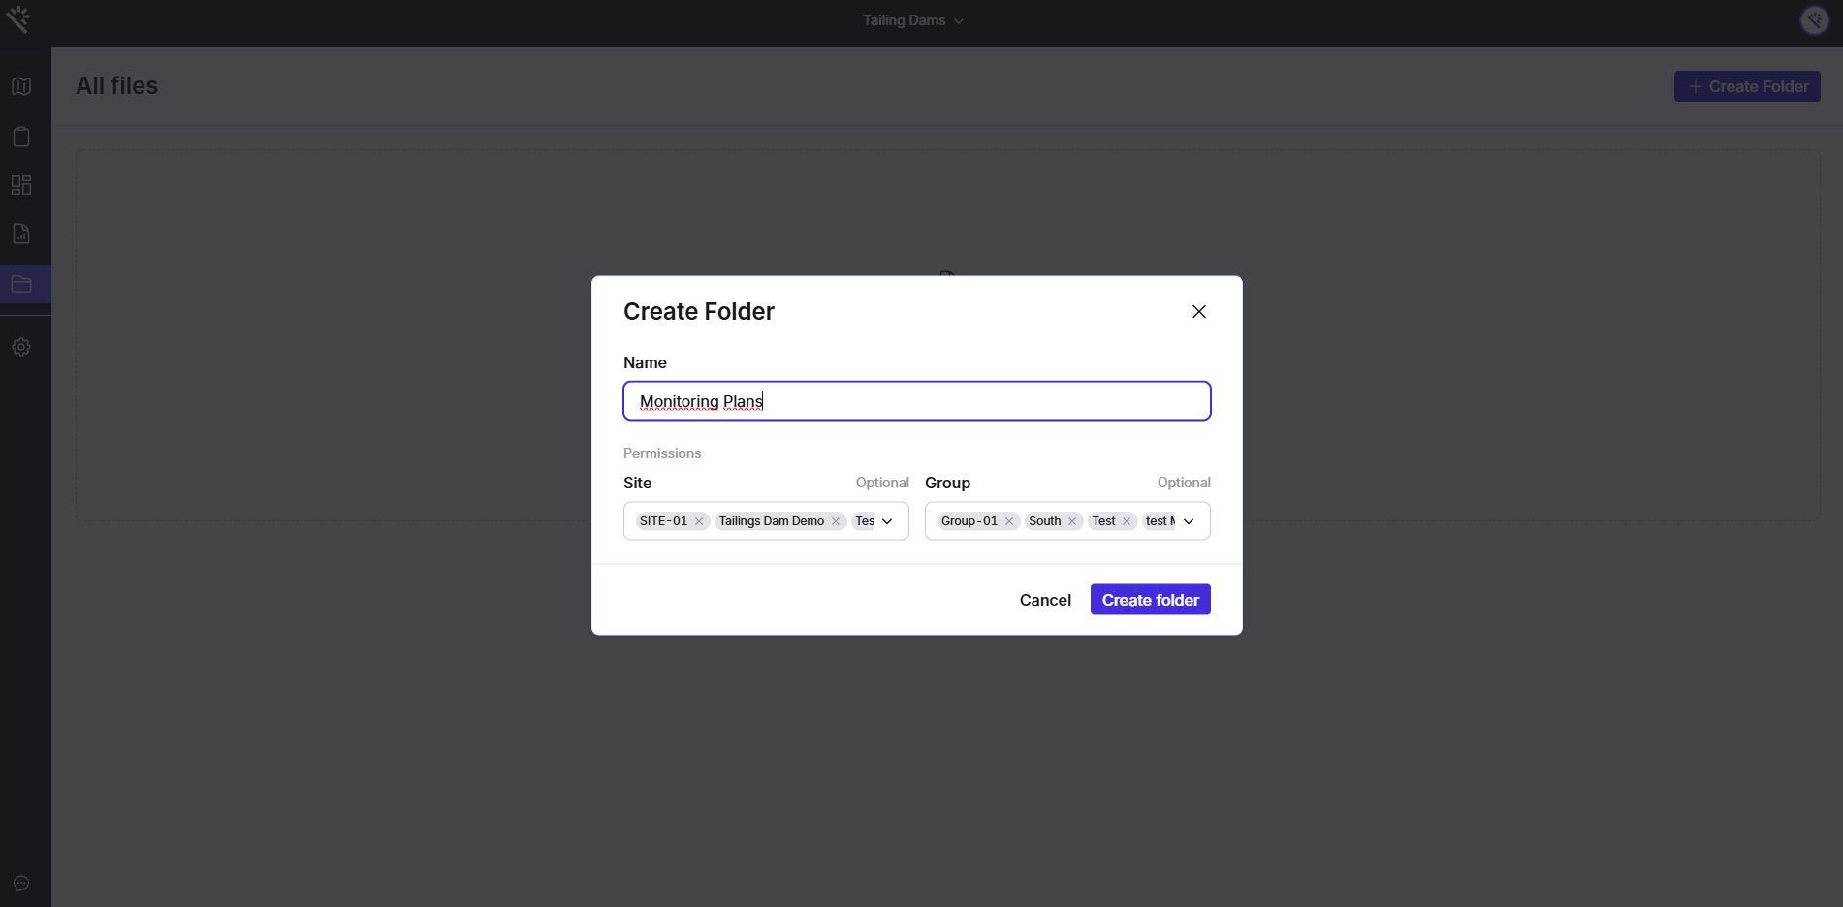Viewport: 1843px width, 907px height.
Task: Open the clipboard icon in the sidebar
Action: tap(21, 137)
